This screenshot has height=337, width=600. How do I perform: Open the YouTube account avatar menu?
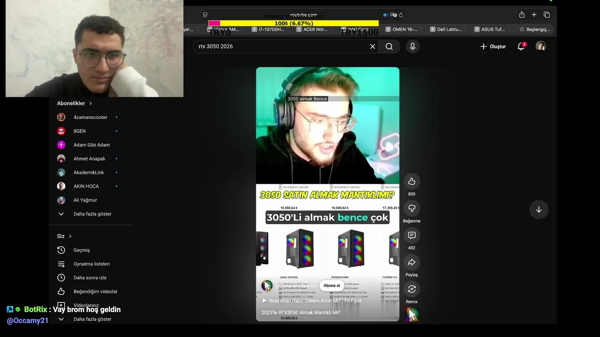click(x=540, y=46)
